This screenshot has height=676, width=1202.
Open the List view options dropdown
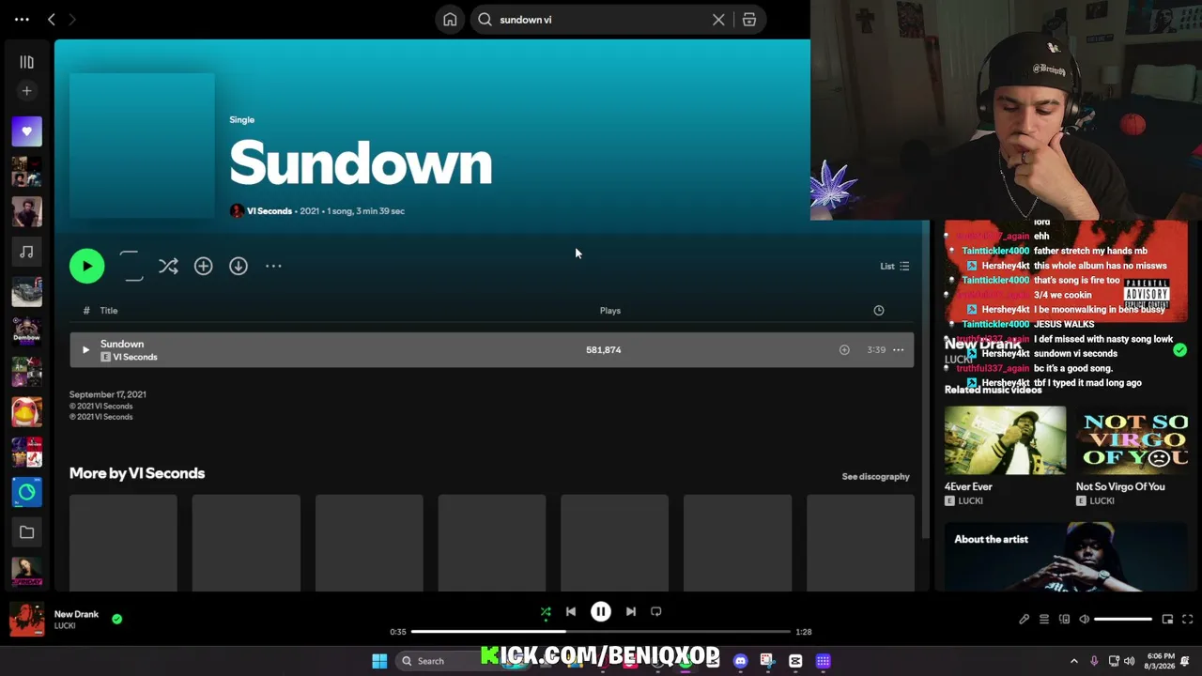click(894, 267)
